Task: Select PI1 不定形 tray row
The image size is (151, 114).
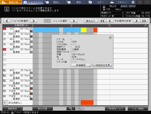Action: (18, 87)
